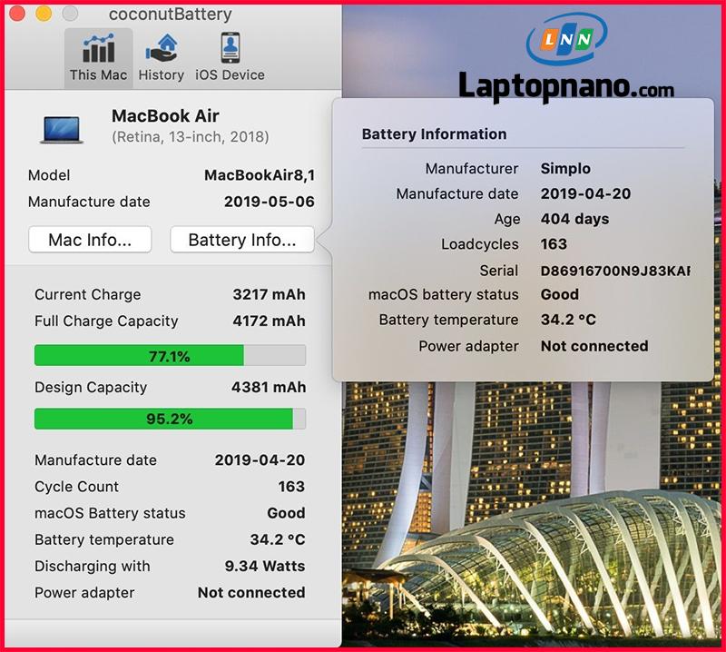Click the gray zoom window button
Viewport: 726px width, 652px height.
pos(70,14)
